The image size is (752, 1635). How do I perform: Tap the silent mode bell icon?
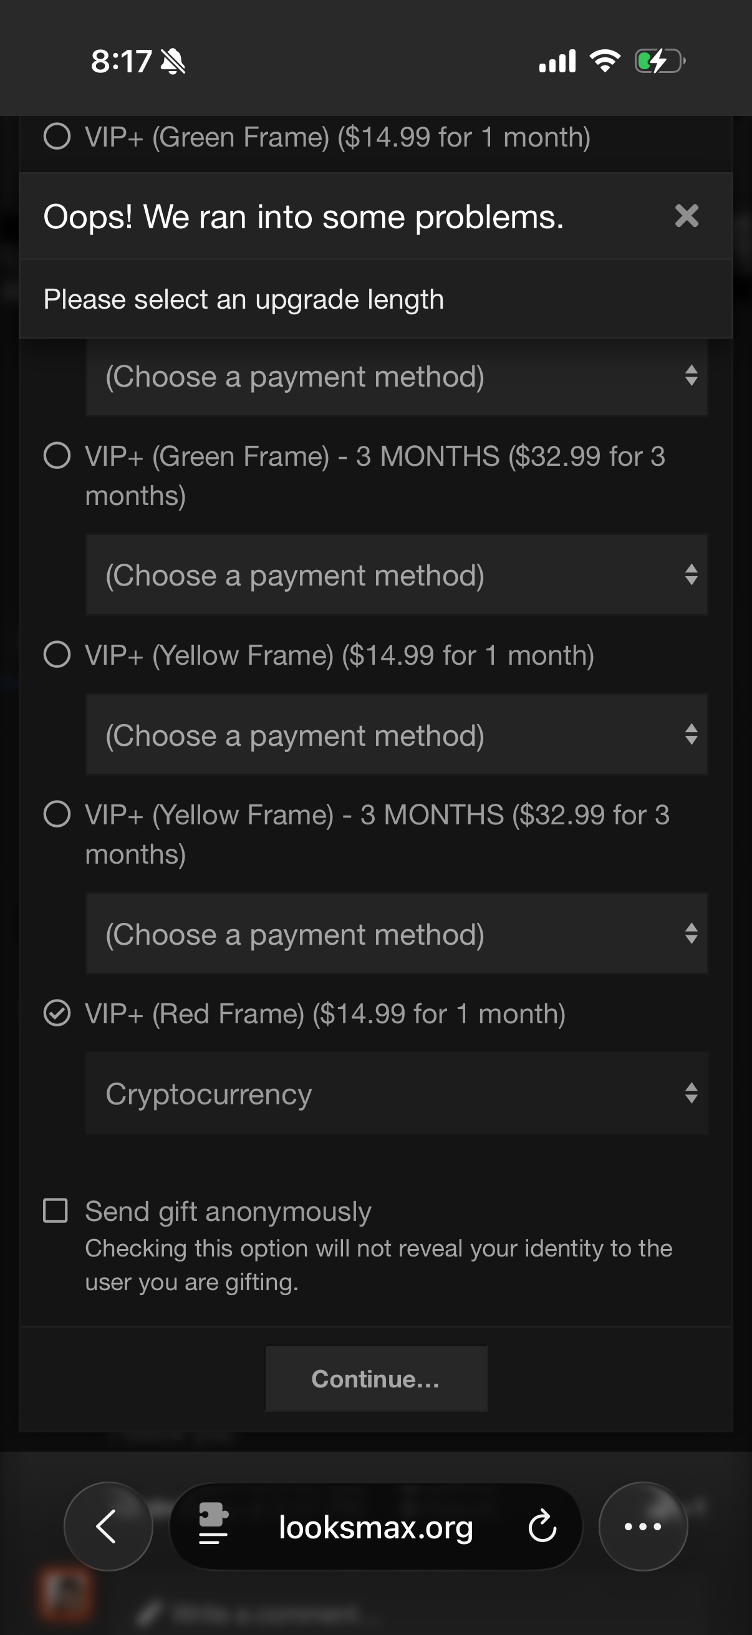pyautogui.click(x=173, y=62)
